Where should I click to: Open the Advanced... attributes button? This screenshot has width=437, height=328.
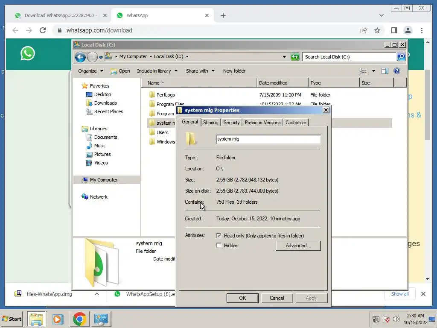[x=298, y=246]
